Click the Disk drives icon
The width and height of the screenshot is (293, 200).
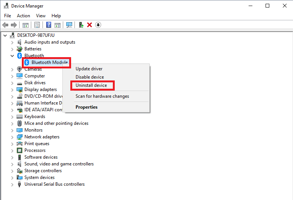20,83
